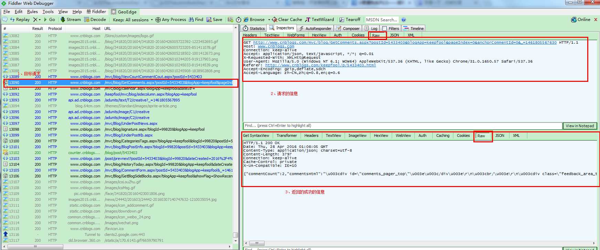Screen dimensions: 600x250
Task: Click the timer stopwatch icon
Action: [x=238, y=20]
